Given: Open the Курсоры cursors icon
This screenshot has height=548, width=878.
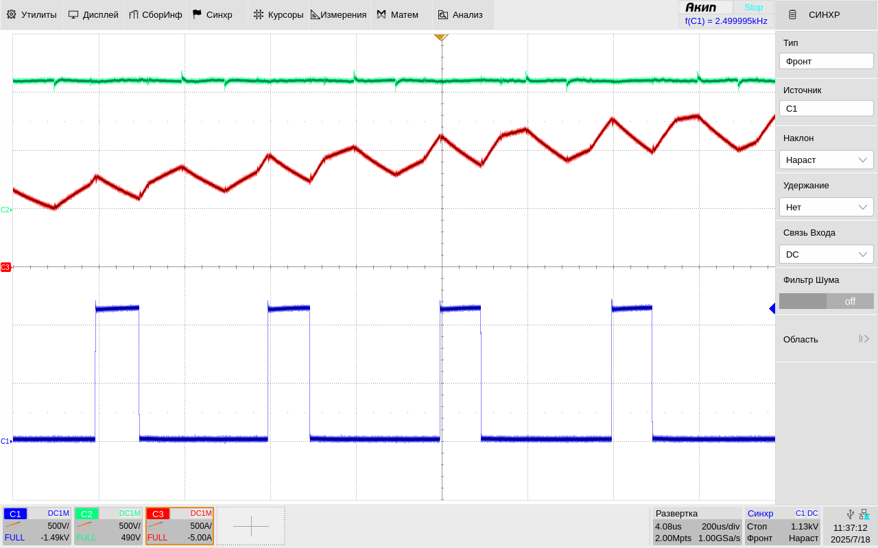Looking at the screenshot, I should 258,14.
